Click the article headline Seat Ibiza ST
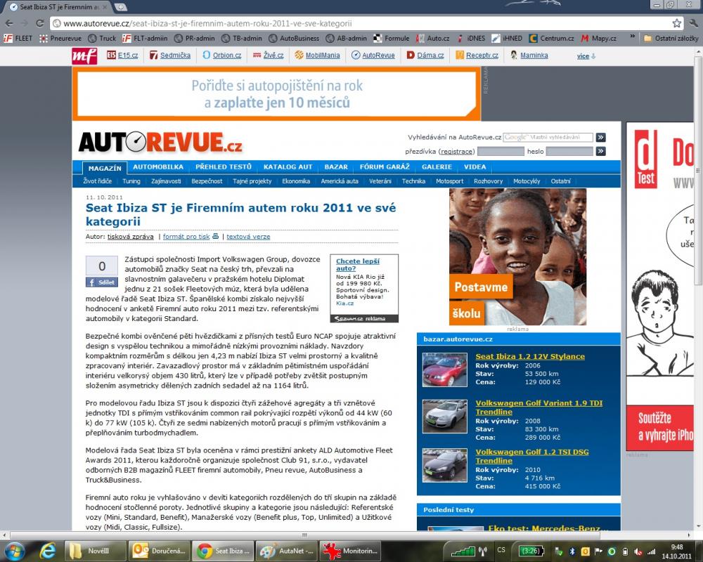Image resolution: width=703 pixels, height=562 pixels. click(240, 214)
